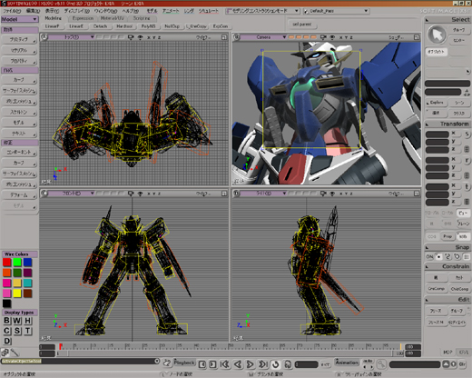Set Bounding box display type B
472x378 pixels.
(7, 321)
